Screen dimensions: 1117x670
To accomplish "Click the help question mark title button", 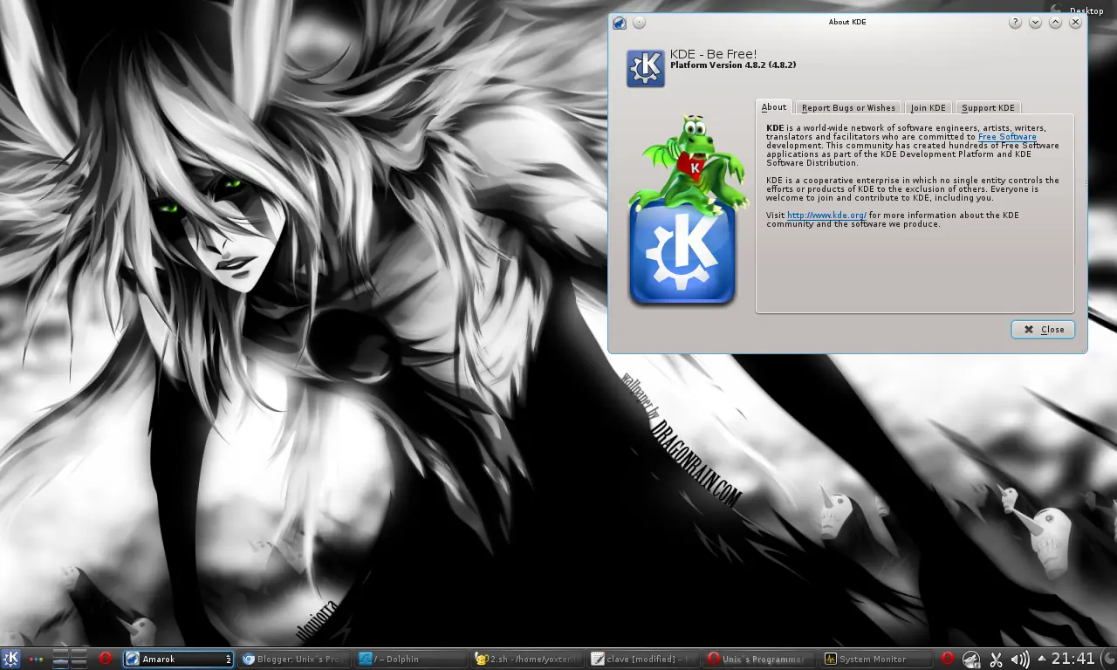I will pos(1015,23).
